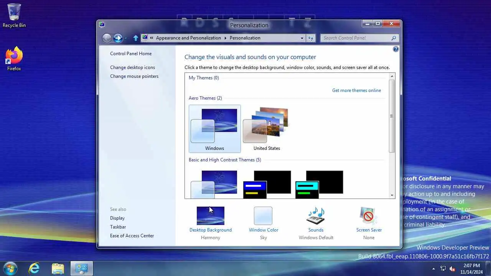Open Control Panel Home link
Screen dimensions: 491x276
(x=131, y=54)
